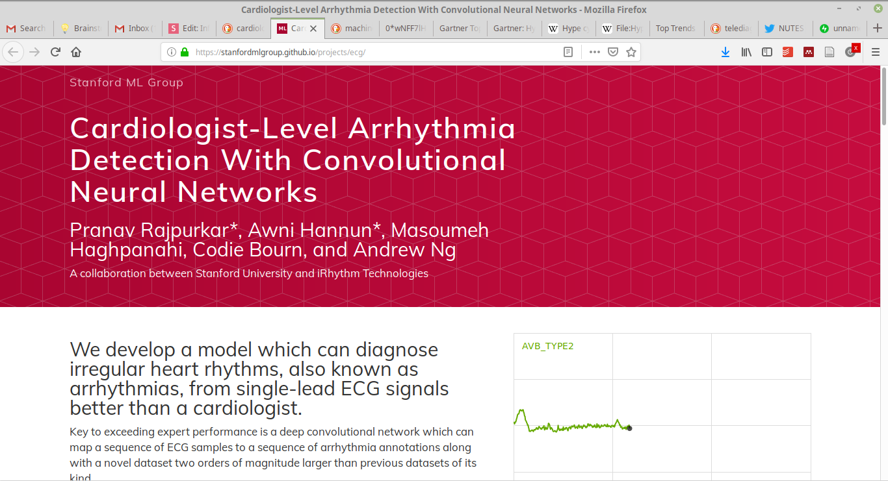Switch to the Edit tab
Screen dimensions: 888x481
190,29
